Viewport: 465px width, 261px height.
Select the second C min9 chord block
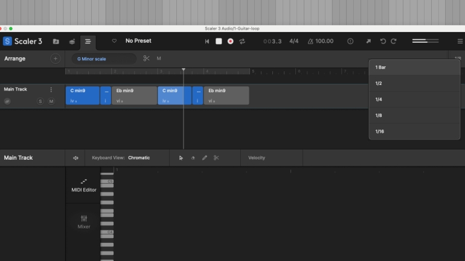coord(175,96)
